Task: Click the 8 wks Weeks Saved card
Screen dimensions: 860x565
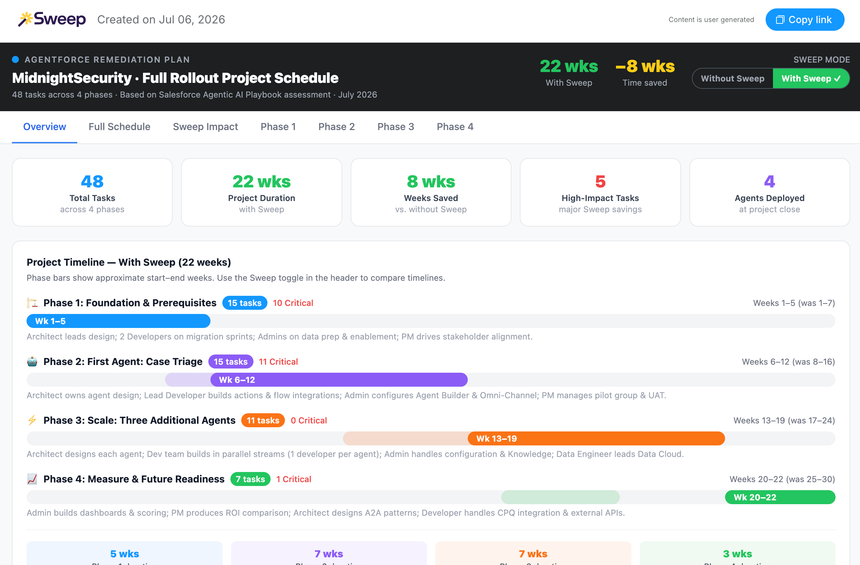Action: tap(431, 192)
